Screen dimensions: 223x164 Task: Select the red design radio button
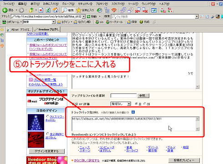click(x=48, y=134)
